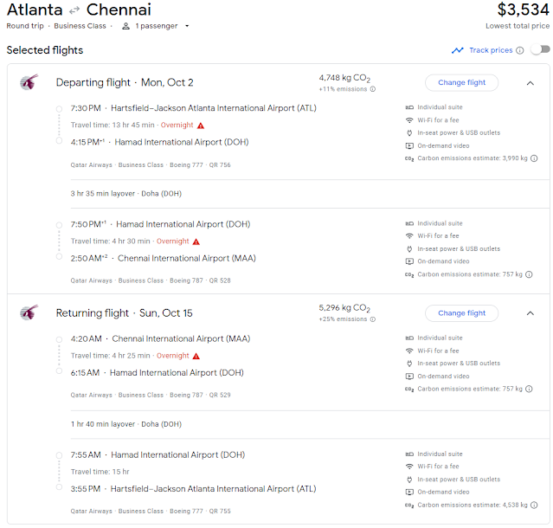Collapse the Returning flight details chevron

530,313
